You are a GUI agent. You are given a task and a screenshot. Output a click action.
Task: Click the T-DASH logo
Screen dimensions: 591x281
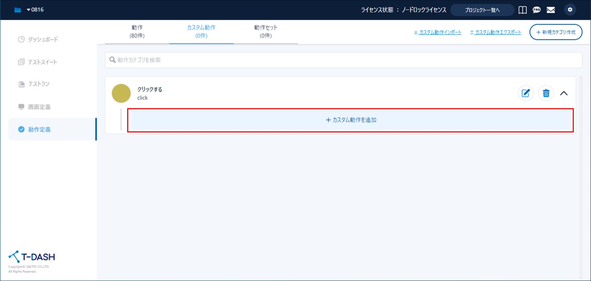coord(32,257)
